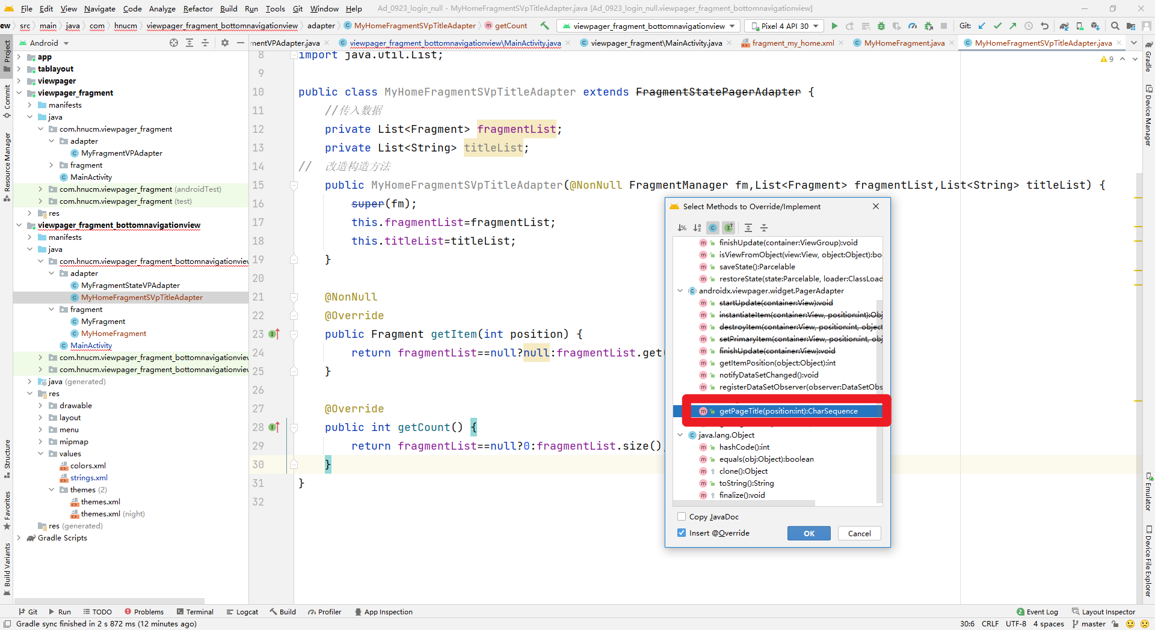Open the run configuration dropdown
Viewport: 1155px width, 630px height.
pyautogui.click(x=648, y=26)
